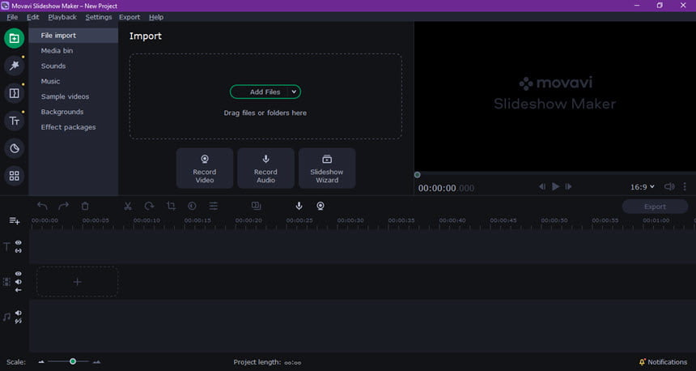Toggle title track link icon
The image size is (696, 371).
tap(18, 250)
